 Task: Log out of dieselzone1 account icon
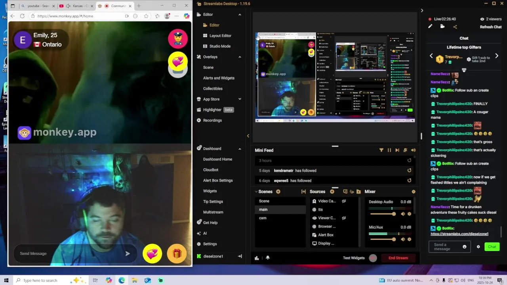pyautogui.click(x=240, y=256)
